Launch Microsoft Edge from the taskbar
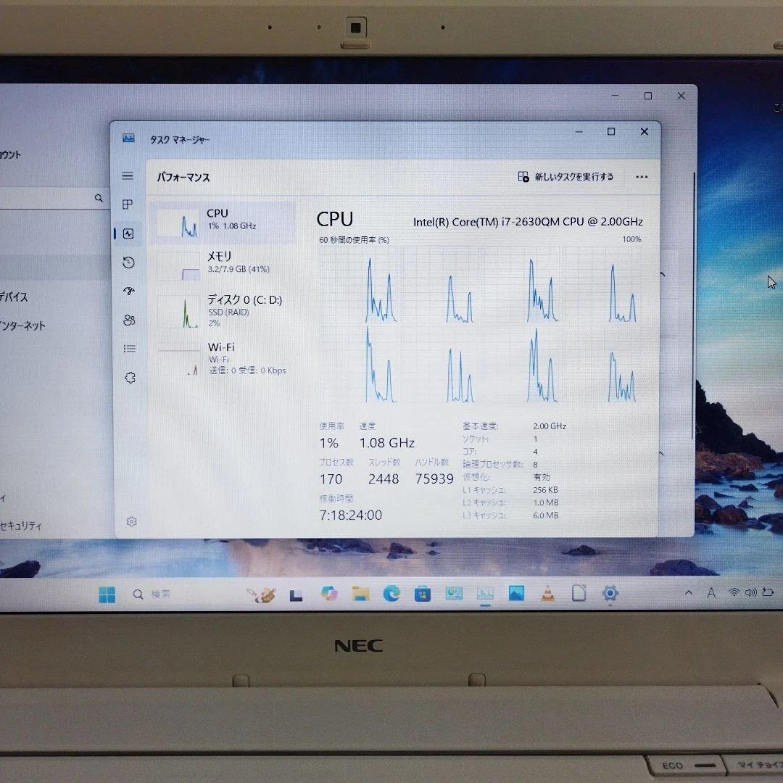 pos(391,594)
